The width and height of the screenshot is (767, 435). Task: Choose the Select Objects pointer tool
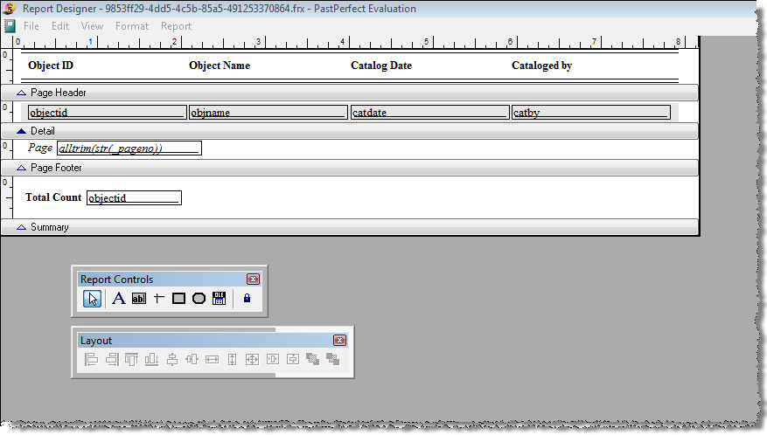(x=92, y=299)
